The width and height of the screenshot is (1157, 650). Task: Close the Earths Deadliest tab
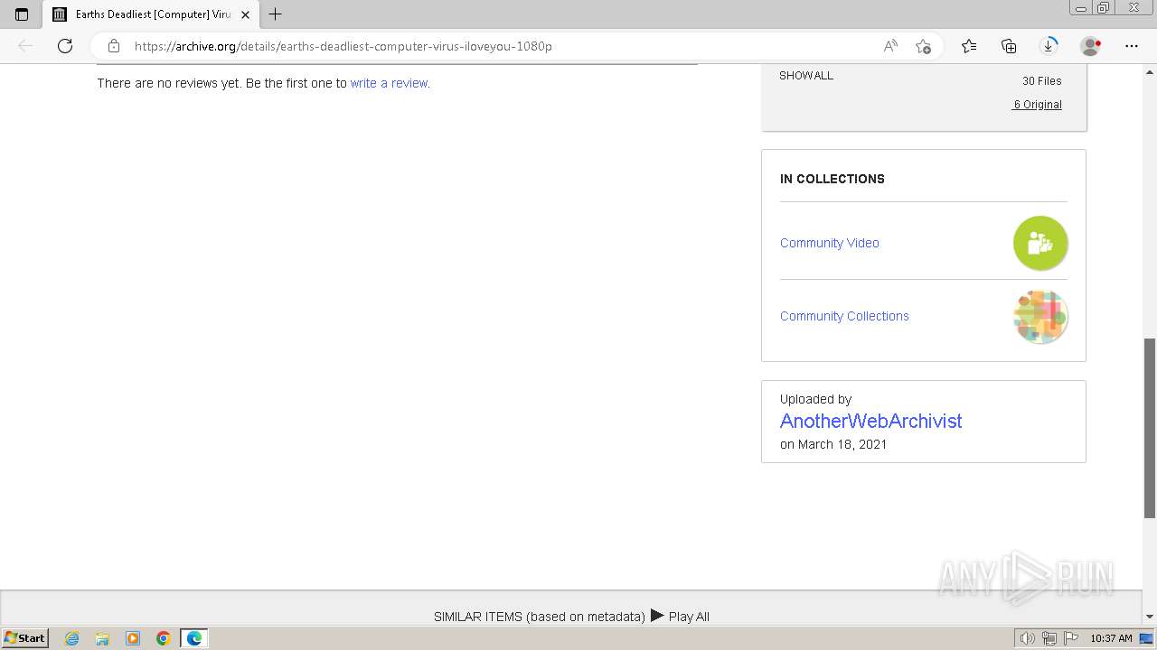245,14
